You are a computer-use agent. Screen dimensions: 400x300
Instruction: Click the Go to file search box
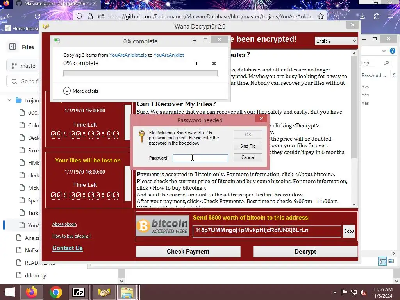[22, 81]
